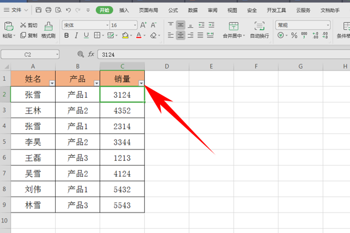This screenshot has width=350, height=233.
Task: Open the number format 常规 dropdown
Action: (328, 25)
